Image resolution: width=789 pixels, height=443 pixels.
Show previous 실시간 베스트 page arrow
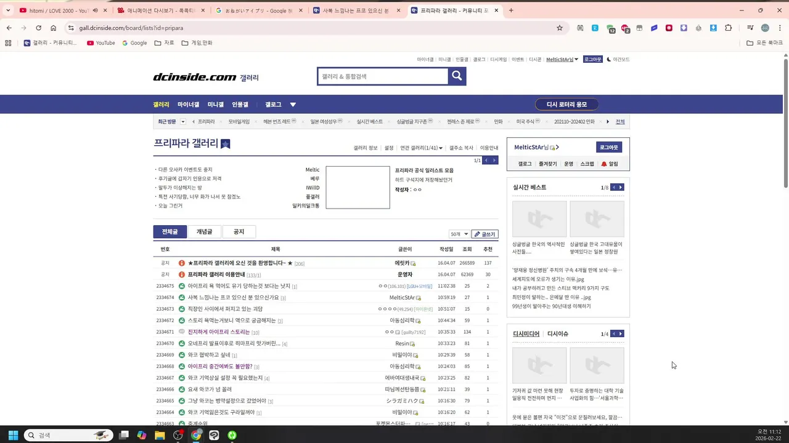(613, 187)
